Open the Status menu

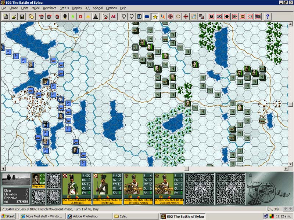[64, 8]
